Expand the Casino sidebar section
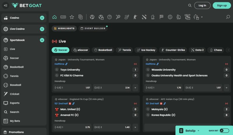Image resolution: width=233 pixels, height=135 pixels. pyautogui.click(x=42, y=18)
